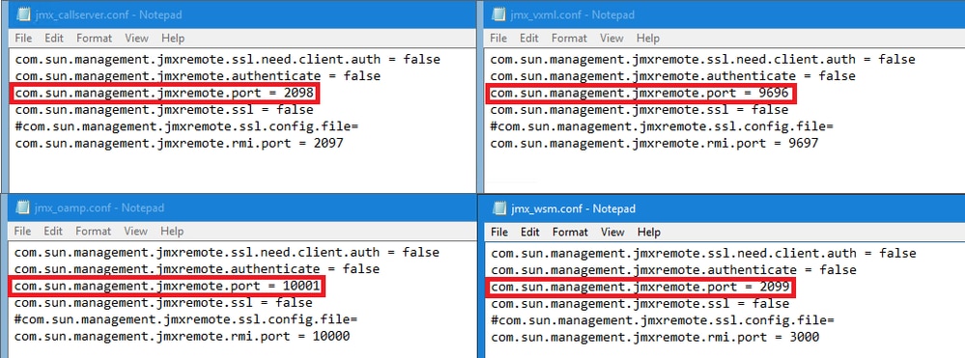This screenshot has width=965, height=358.
Task: Open Format menu in jmx_vxml.conf window
Action: (569, 39)
